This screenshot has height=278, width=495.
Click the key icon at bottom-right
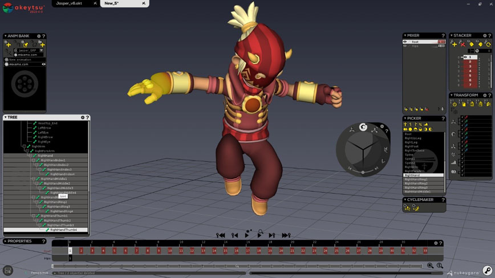488,271
